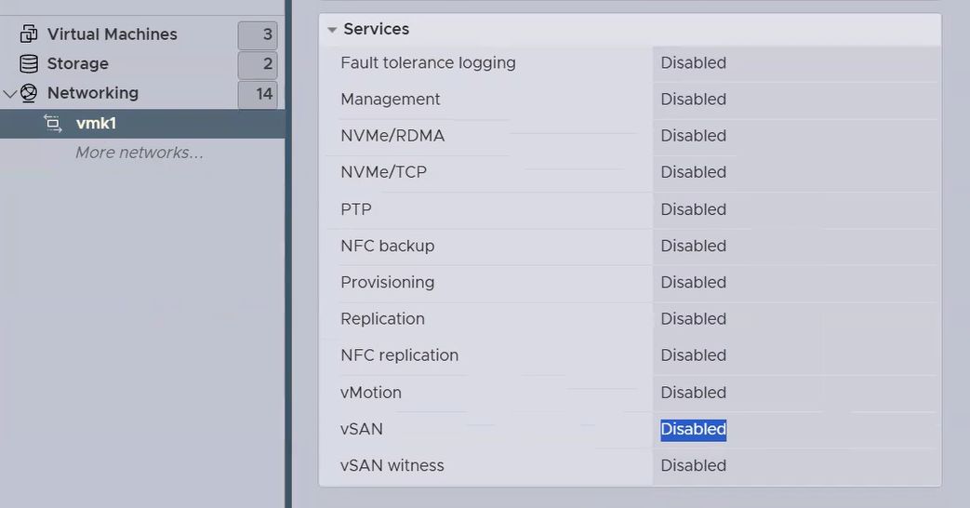This screenshot has width=970, height=508.
Task: Click the Storage count badge 2
Action: pyautogui.click(x=258, y=65)
